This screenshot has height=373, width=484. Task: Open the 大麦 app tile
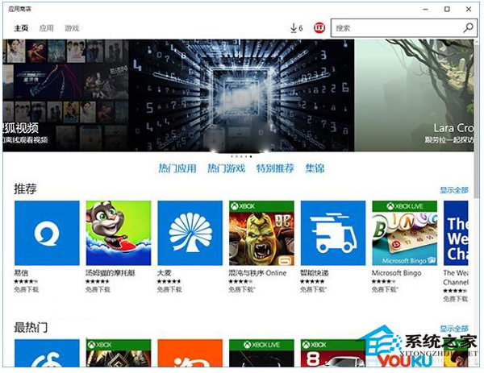(x=190, y=233)
